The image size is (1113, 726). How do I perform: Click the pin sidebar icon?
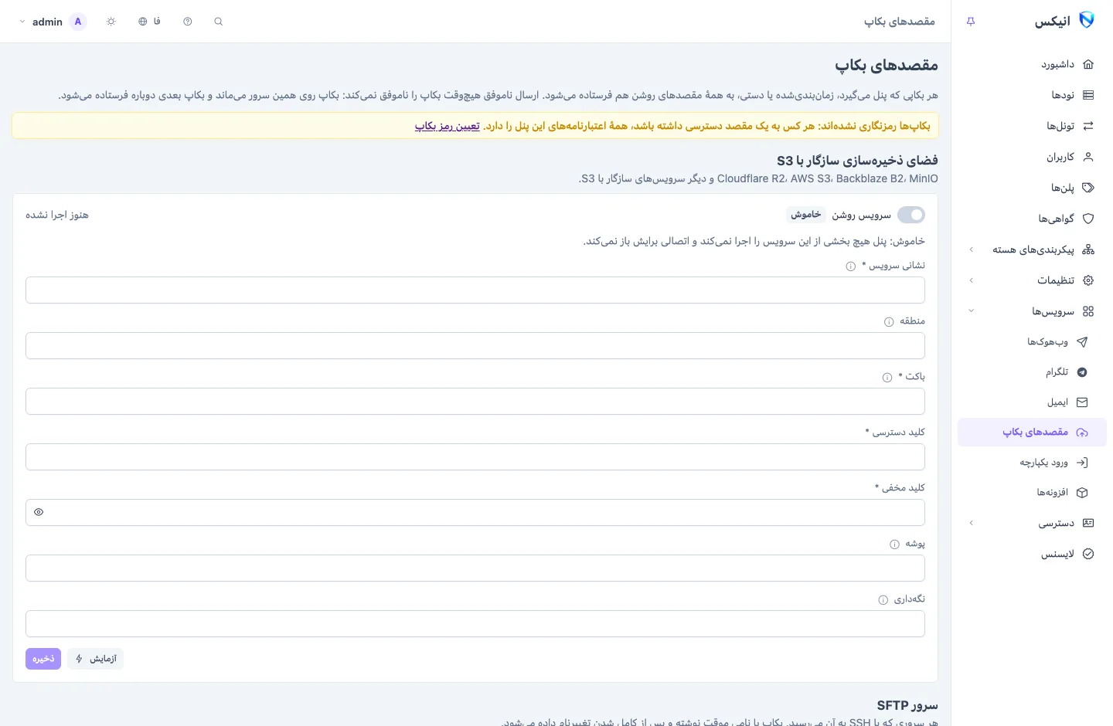pos(971,22)
